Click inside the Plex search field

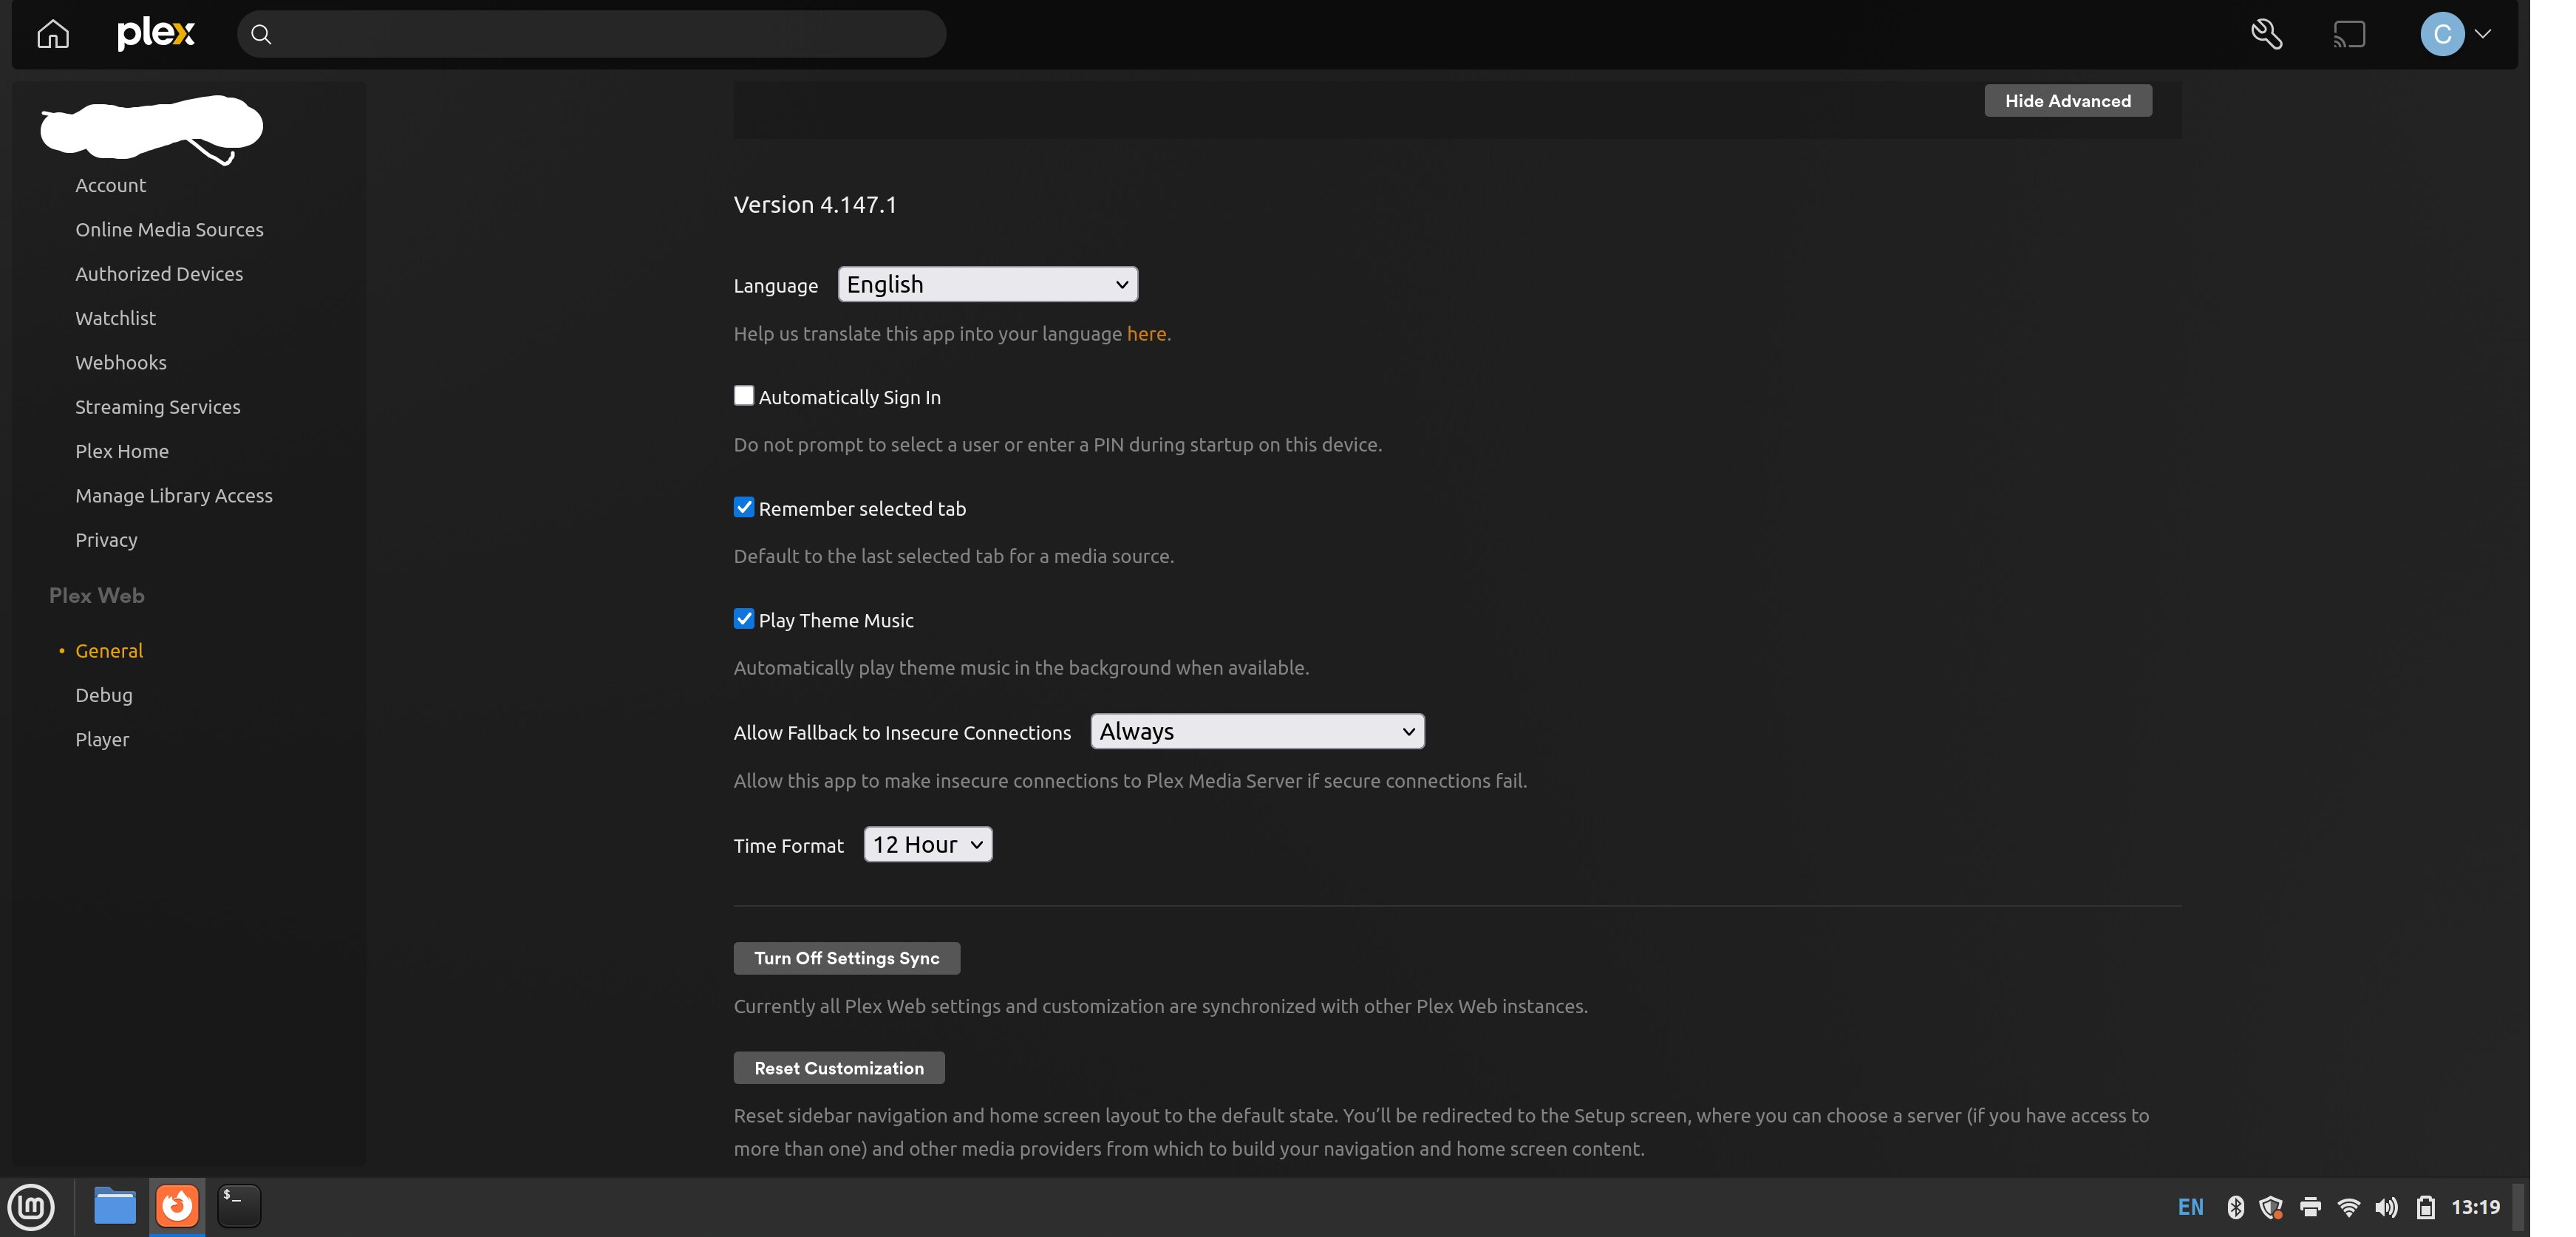[600, 34]
